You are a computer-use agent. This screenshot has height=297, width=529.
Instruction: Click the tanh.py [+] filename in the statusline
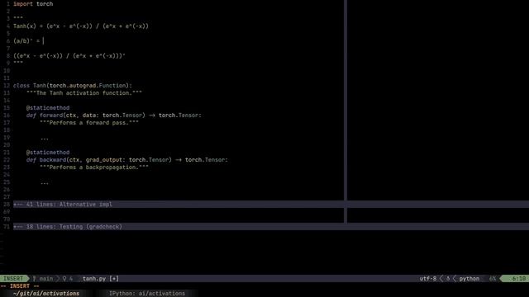click(x=101, y=279)
